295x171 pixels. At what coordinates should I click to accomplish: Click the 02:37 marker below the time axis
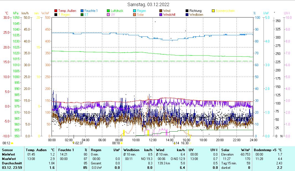79,143
